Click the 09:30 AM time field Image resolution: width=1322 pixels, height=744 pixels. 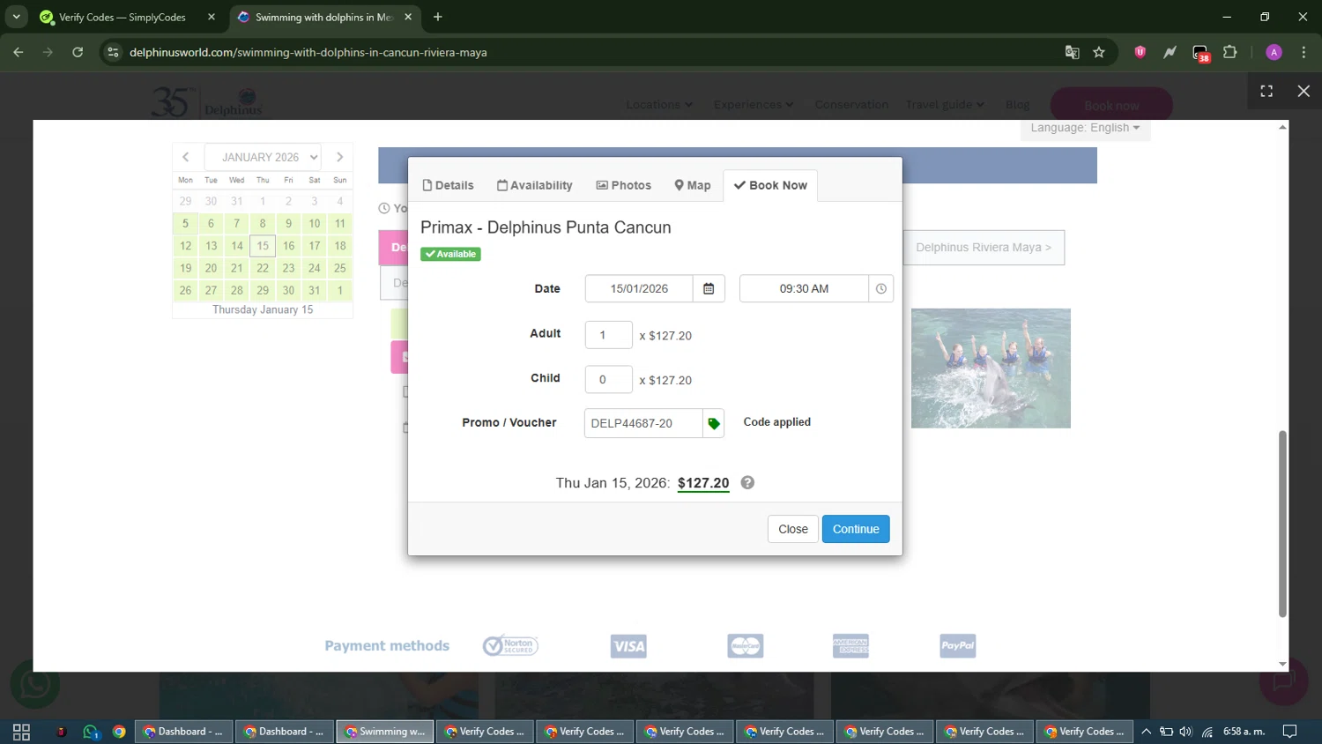[804, 288]
